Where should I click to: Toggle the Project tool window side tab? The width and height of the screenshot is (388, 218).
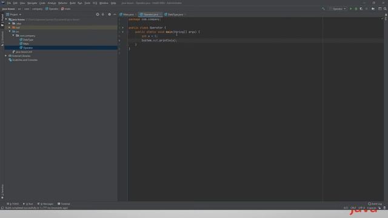(2, 21)
